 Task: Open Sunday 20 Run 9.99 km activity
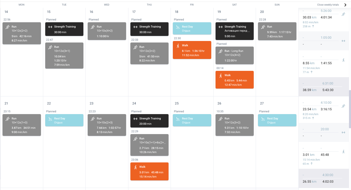click(277, 31)
